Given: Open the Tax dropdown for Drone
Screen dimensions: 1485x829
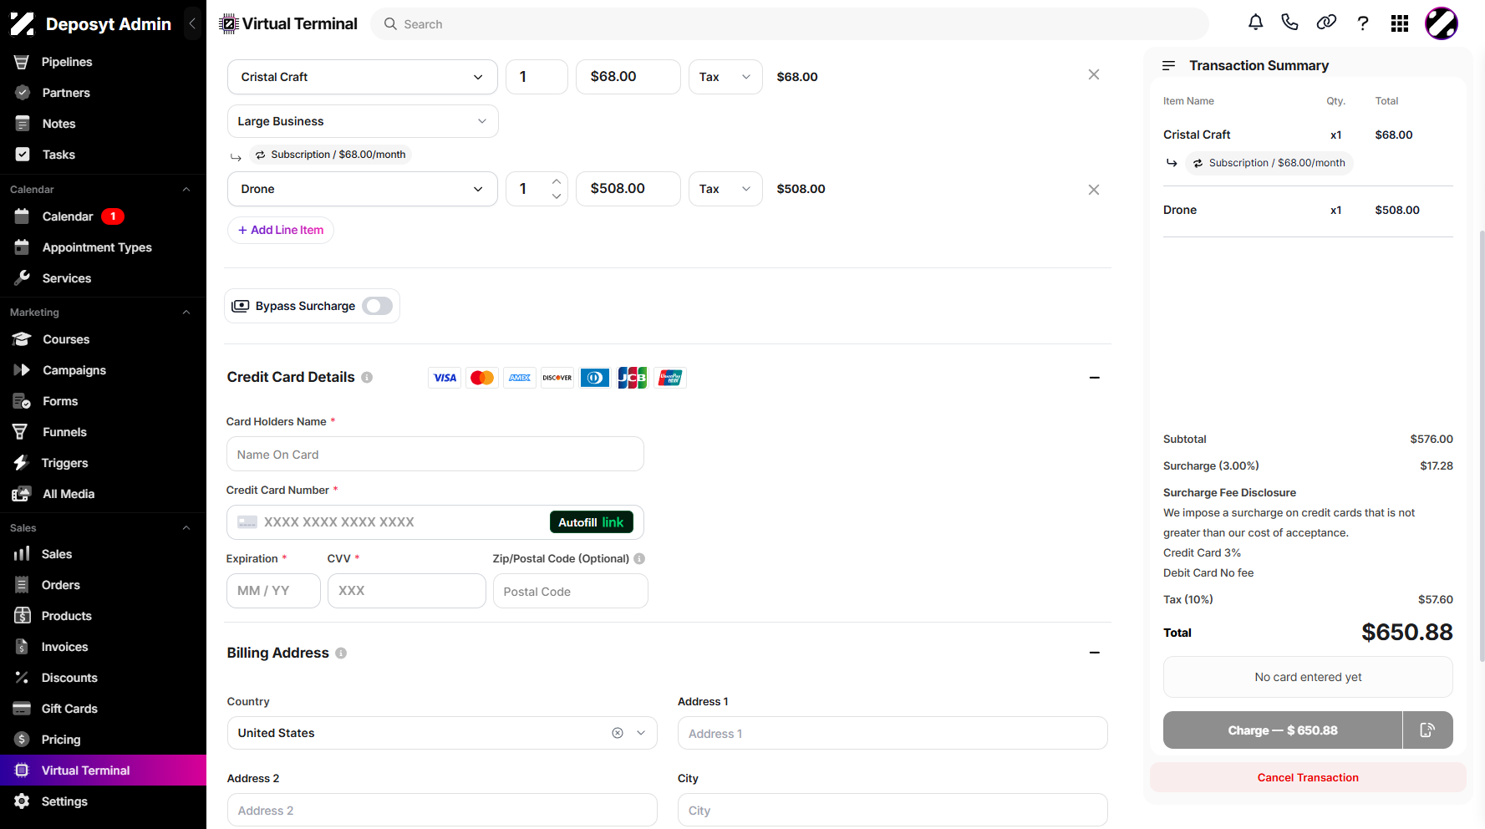Looking at the screenshot, I should tap(725, 189).
